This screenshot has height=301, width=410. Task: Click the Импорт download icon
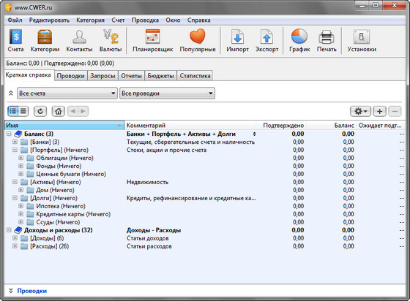[237, 37]
